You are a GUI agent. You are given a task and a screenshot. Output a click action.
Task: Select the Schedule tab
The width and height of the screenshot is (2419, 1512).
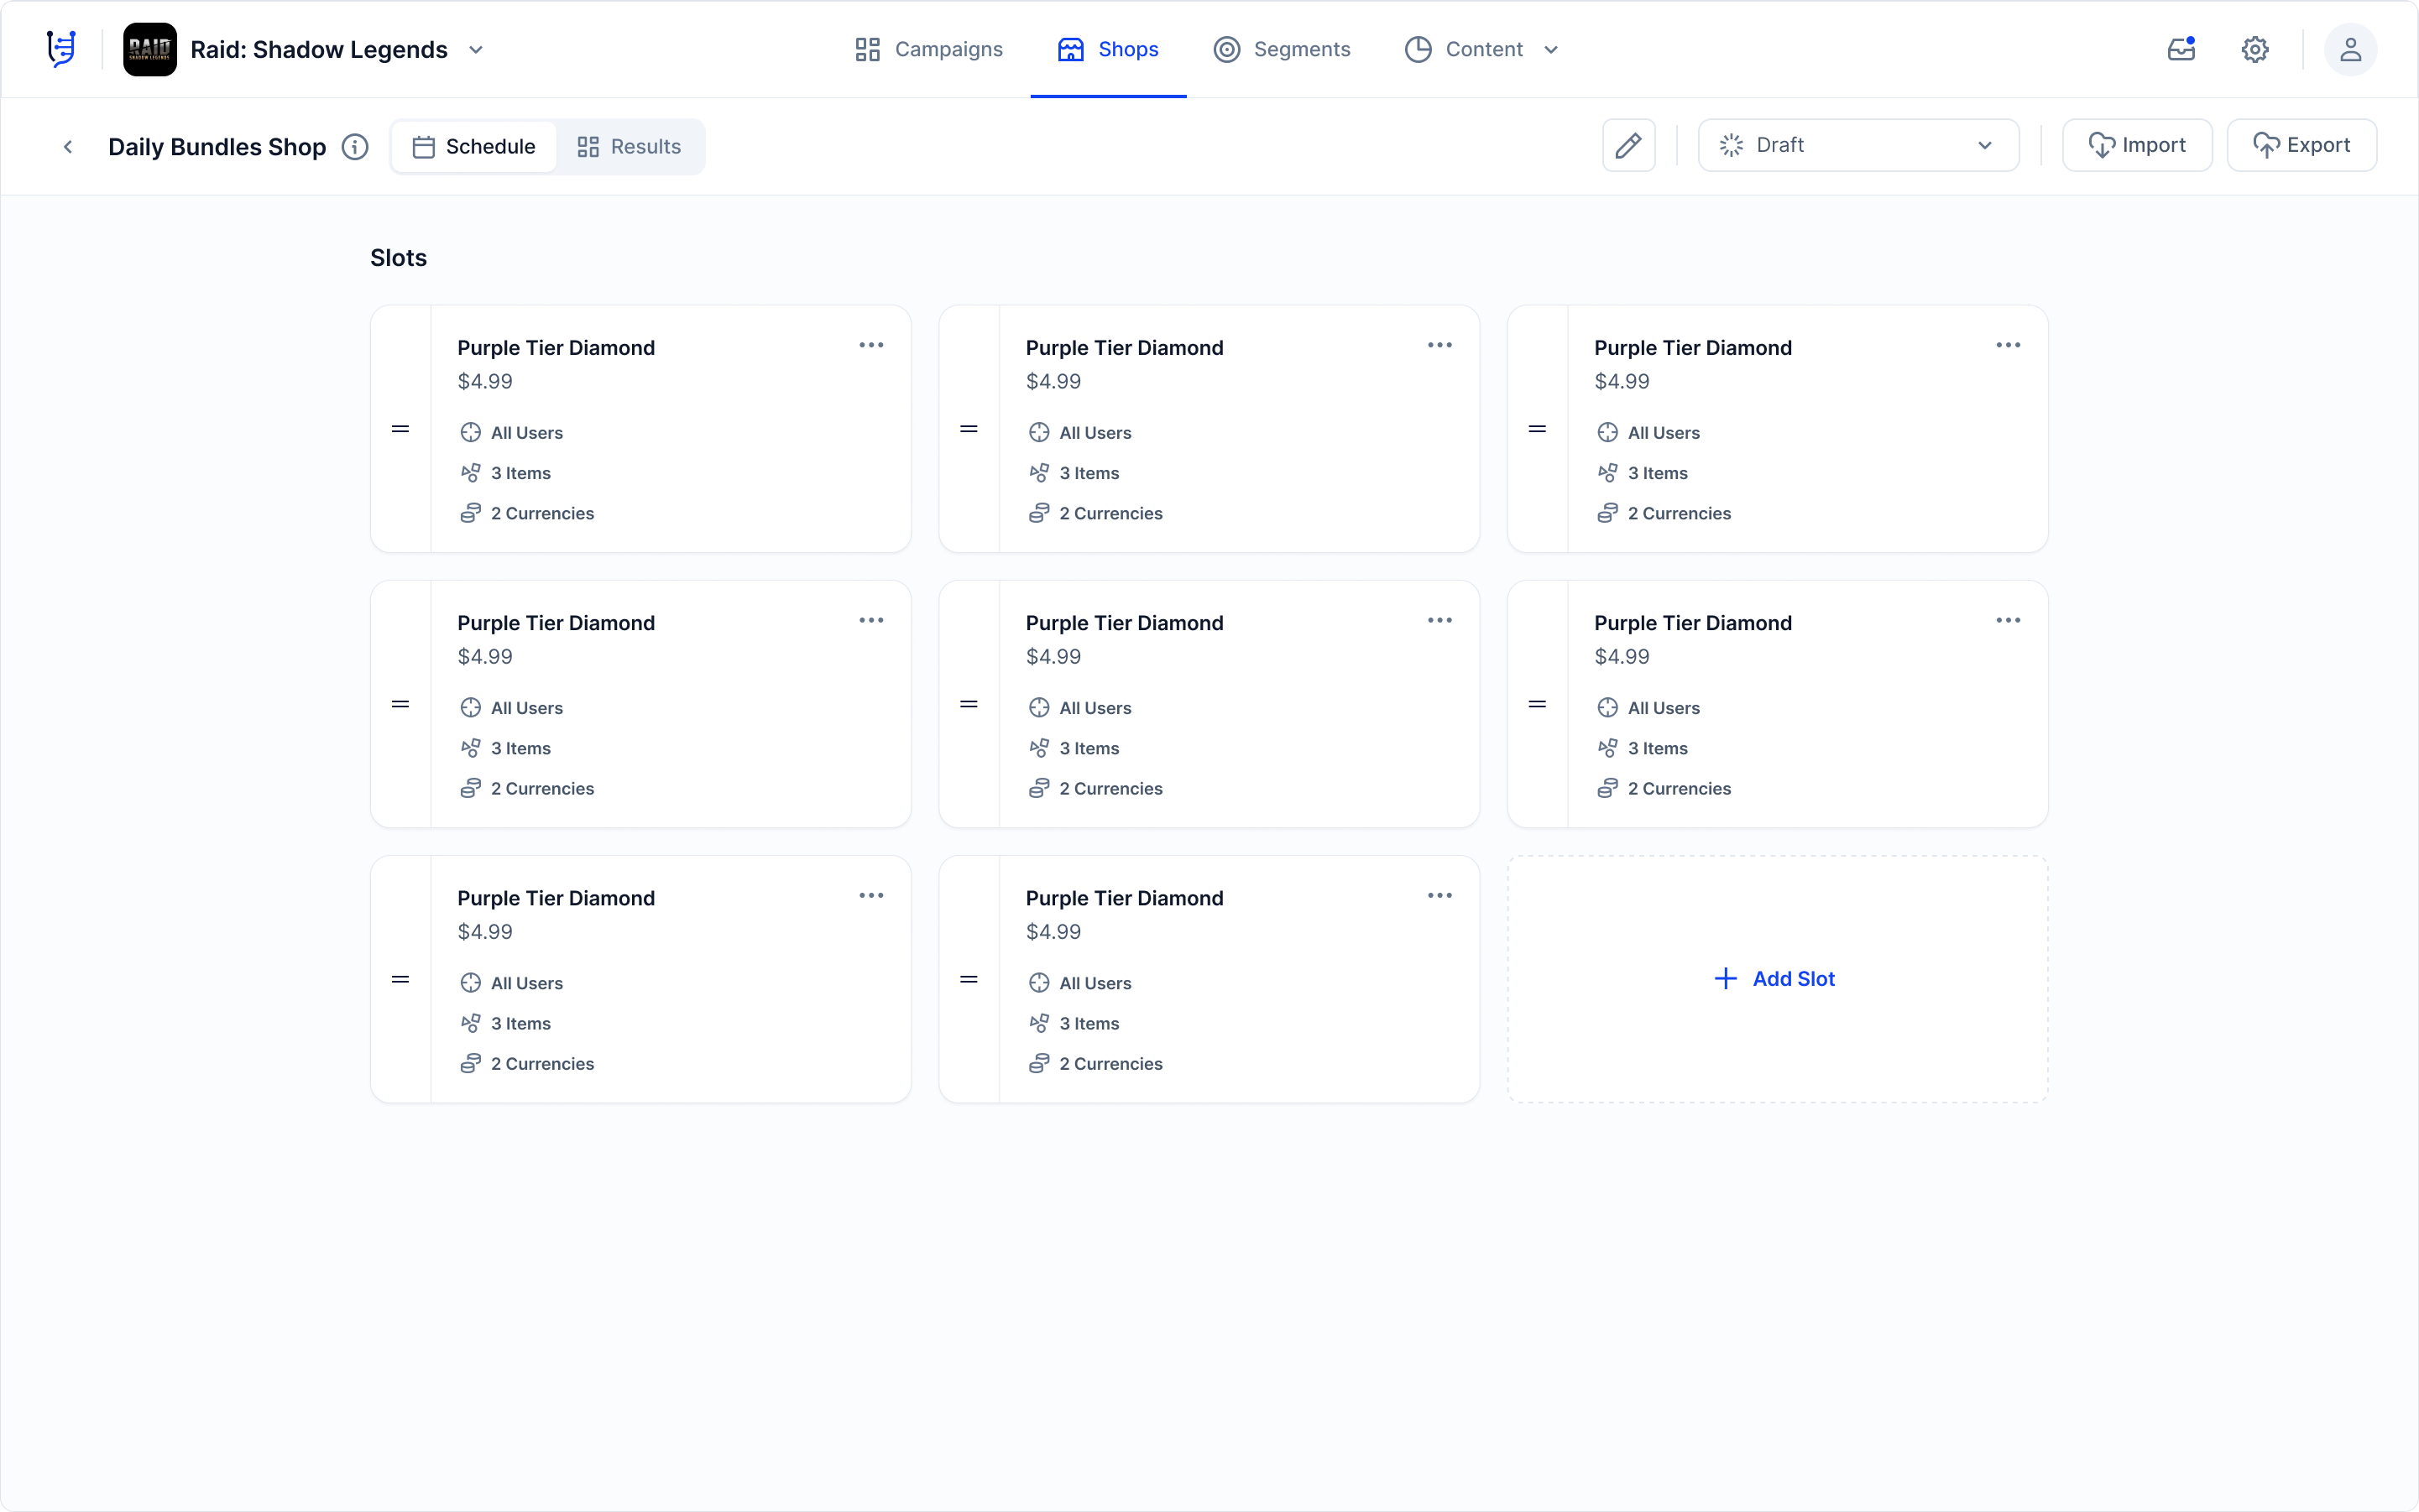(x=473, y=146)
